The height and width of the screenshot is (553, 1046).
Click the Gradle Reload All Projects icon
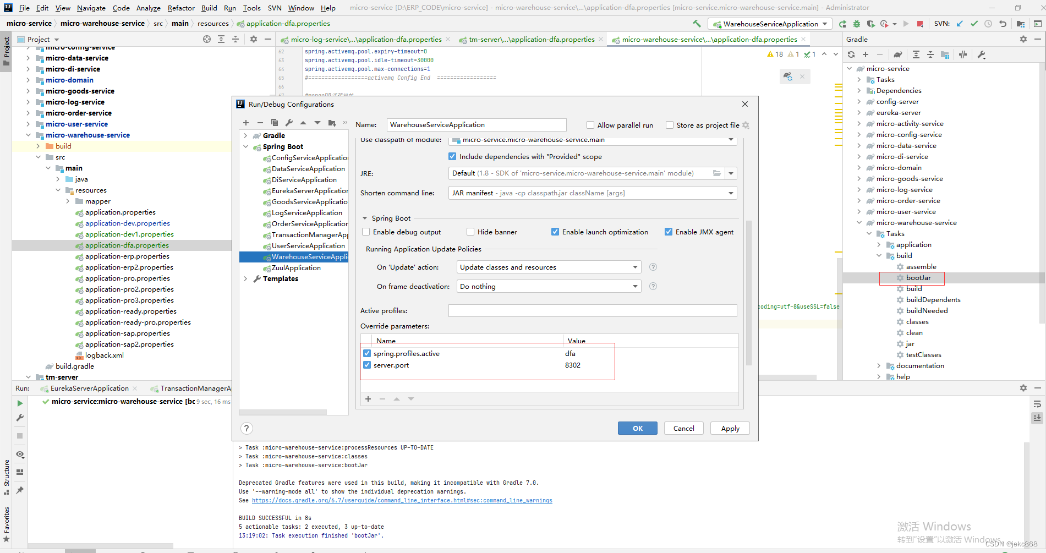pyautogui.click(x=851, y=54)
